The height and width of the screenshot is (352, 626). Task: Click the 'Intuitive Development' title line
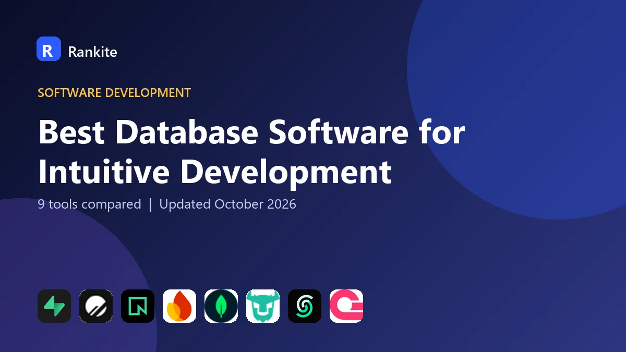[x=215, y=172]
